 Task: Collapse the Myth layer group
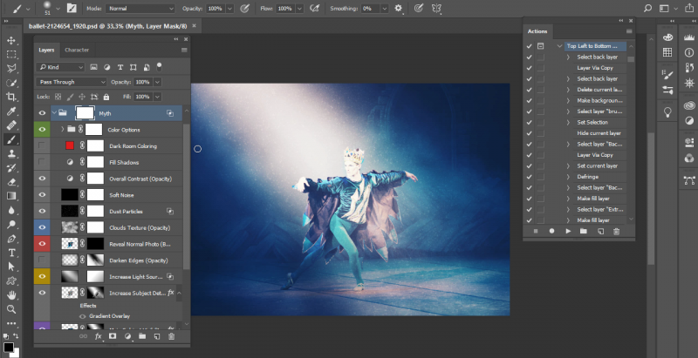54,113
